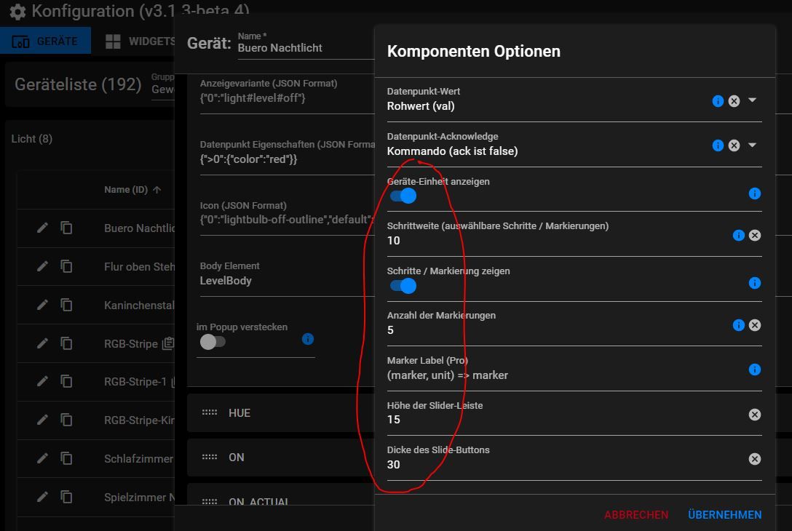Confirm with the Übernehmen button
Screen dimensions: 792x531
point(724,515)
